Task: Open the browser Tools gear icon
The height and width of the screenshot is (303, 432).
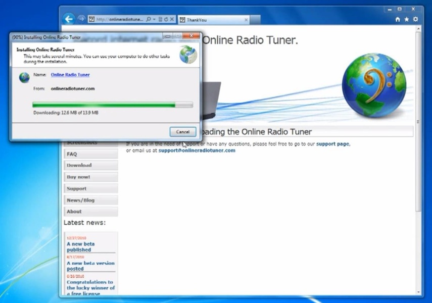Action: pos(416,19)
